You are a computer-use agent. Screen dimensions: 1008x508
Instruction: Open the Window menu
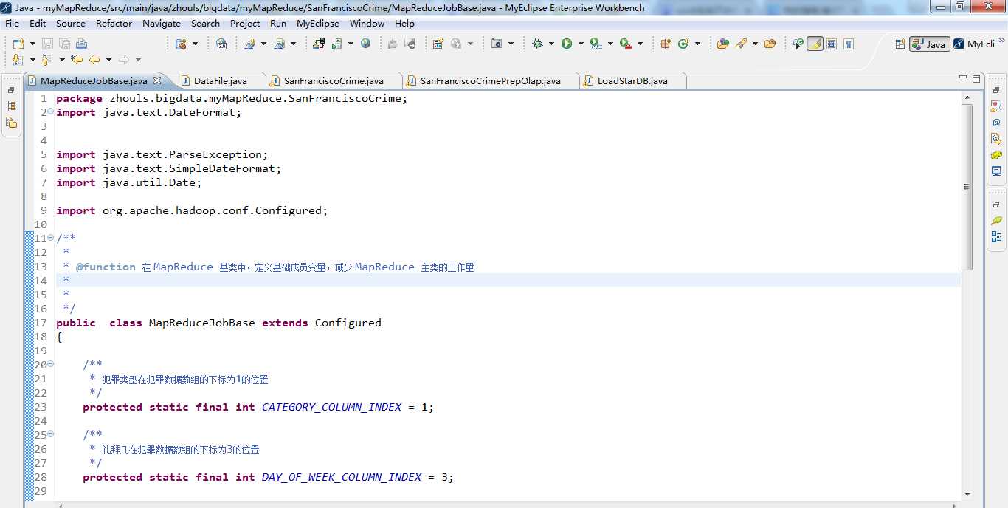click(x=367, y=23)
